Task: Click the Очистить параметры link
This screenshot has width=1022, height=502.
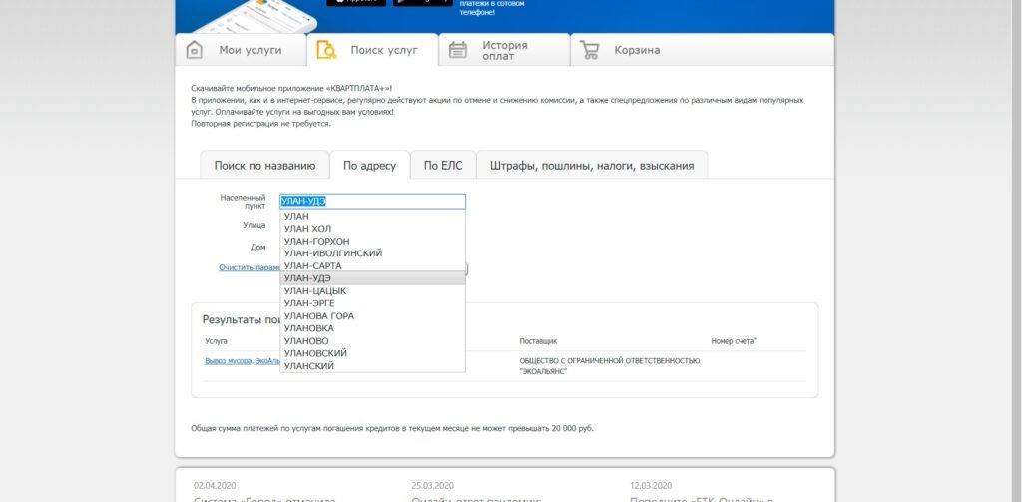Action: (249, 267)
